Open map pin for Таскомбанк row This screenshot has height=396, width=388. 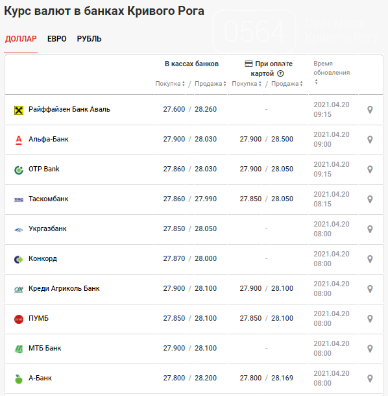(x=370, y=199)
